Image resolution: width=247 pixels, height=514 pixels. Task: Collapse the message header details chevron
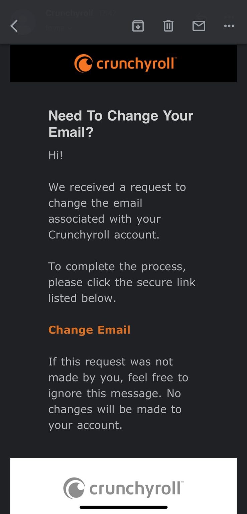click(x=70, y=29)
